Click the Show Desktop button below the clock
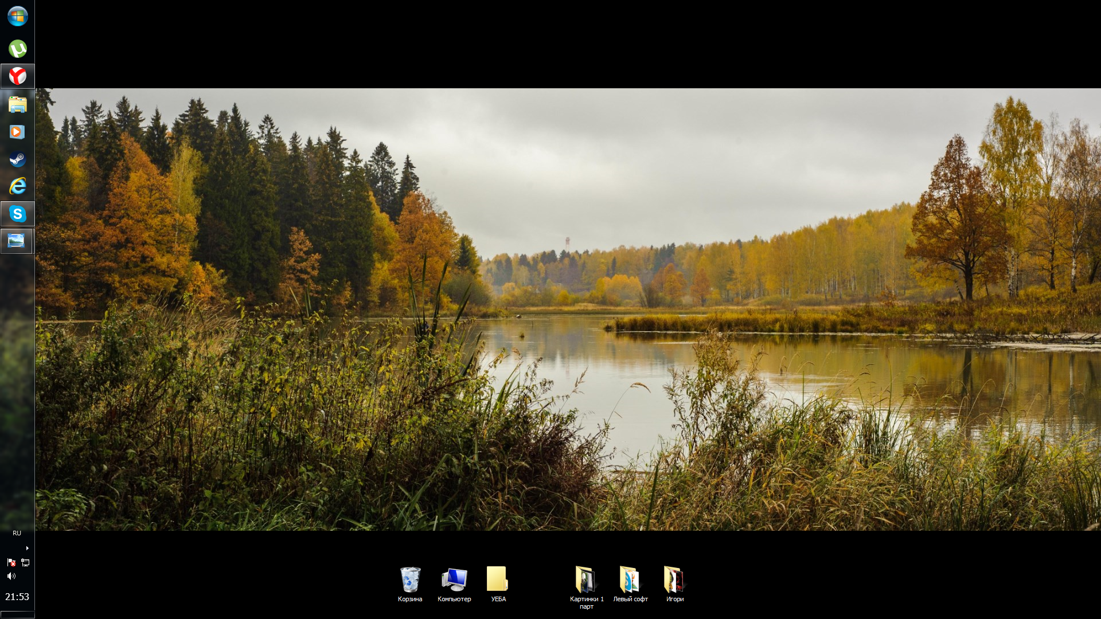 click(x=17, y=616)
